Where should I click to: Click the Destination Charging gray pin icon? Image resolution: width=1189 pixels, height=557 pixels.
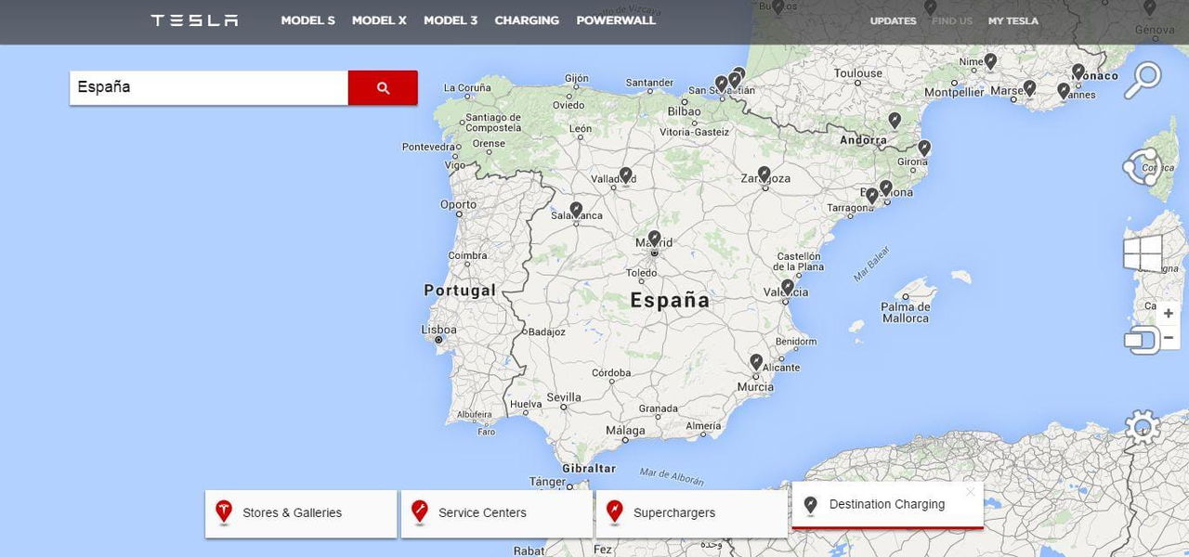810,505
